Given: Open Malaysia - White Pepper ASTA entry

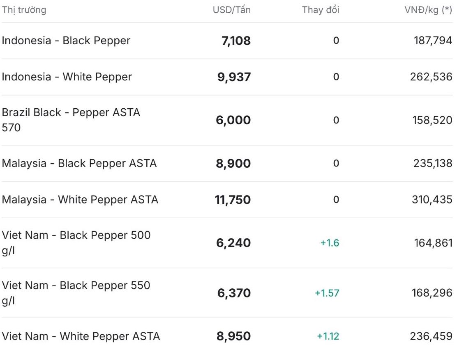Looking at the screenshot, I should 227,200.
